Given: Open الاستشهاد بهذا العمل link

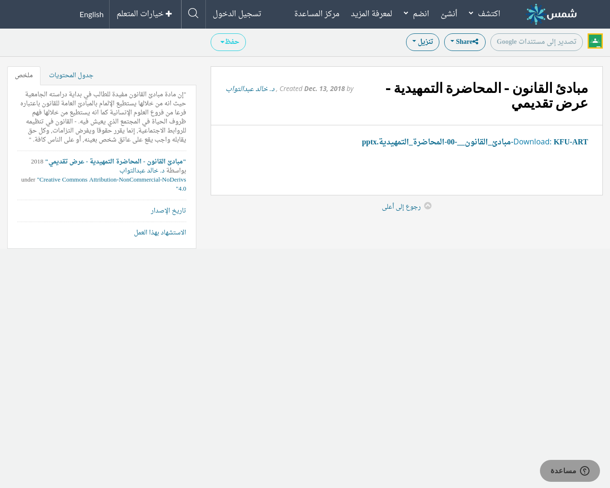Looking at the screenshot, I should pyautogui.click(x=160, y=233).
